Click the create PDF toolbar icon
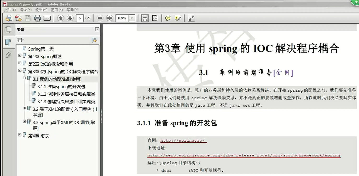 [x=18, y=18]
